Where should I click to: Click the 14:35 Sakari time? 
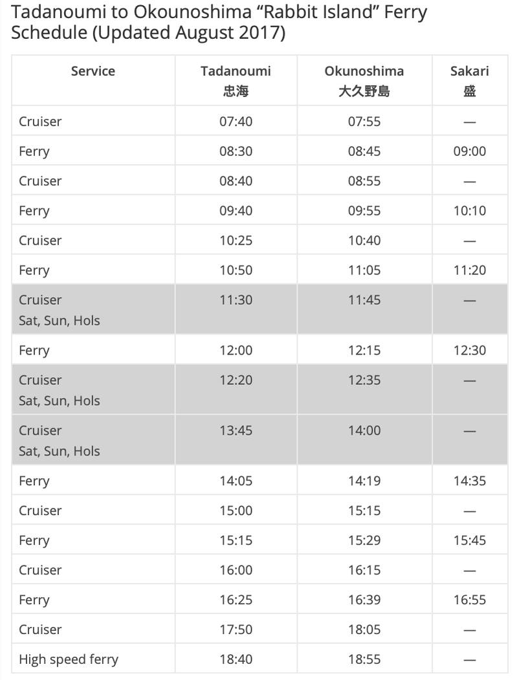470,481
